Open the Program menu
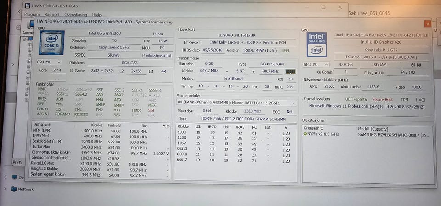Viewport: 441px width, 206px height. 32,15
